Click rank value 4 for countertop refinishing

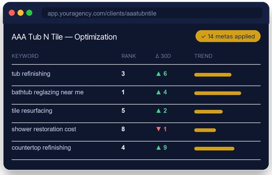pos(123,148)
